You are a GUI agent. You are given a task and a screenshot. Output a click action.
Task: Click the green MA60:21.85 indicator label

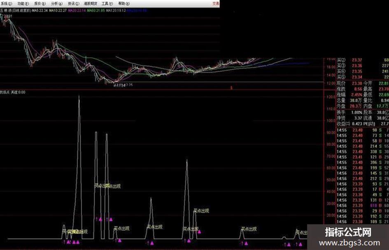(x=96, y=10)
